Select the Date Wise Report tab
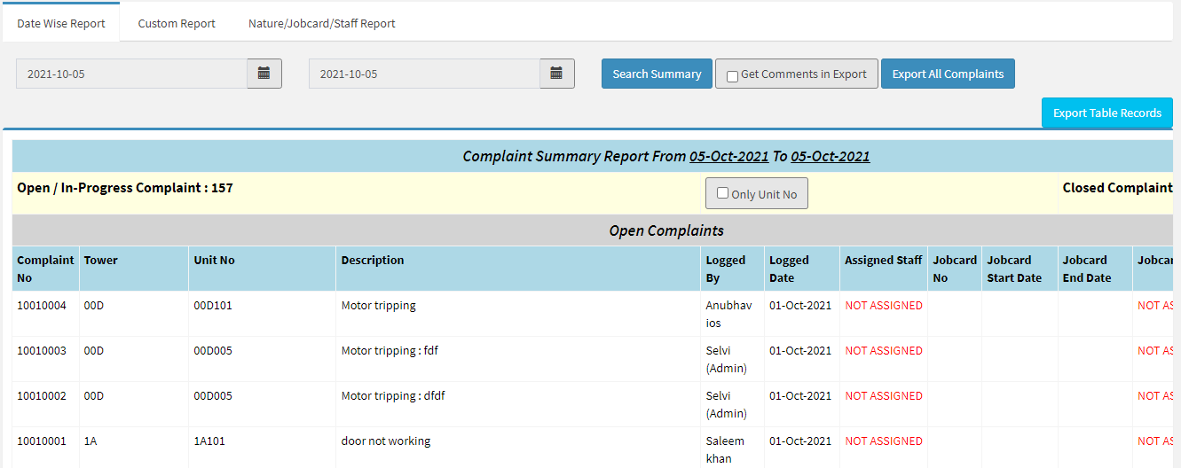This screenshot has width=1181, height=468. 61,23
